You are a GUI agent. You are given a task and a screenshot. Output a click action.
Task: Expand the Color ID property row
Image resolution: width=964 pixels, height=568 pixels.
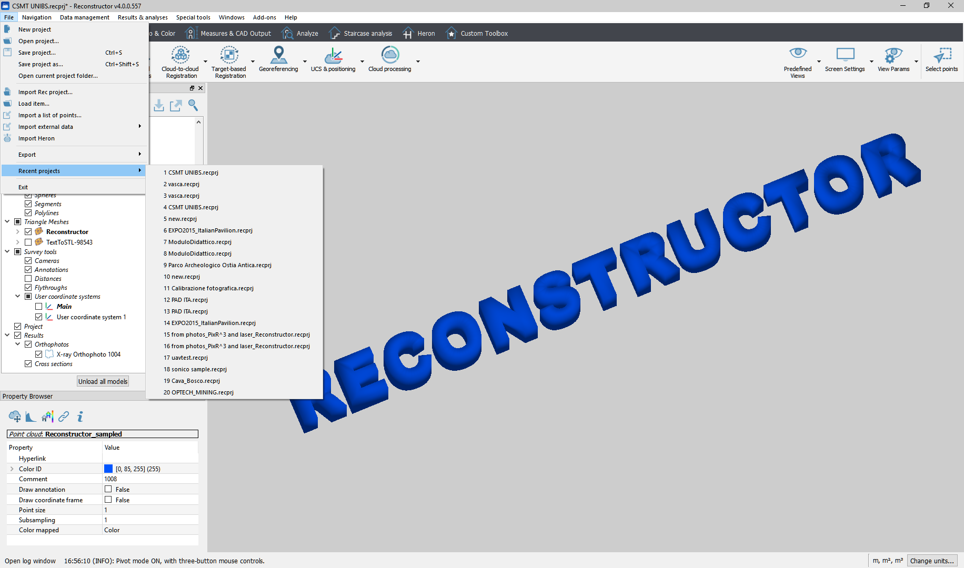click(x=12, y=469)
